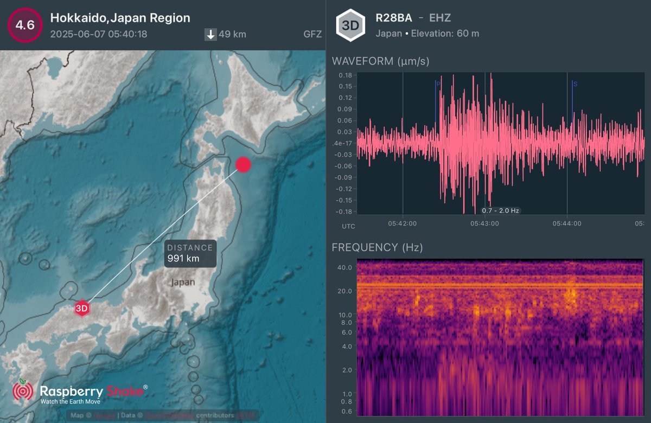Select the 3D station hexagon on map

pyautogui.click(x=81, y=309)
